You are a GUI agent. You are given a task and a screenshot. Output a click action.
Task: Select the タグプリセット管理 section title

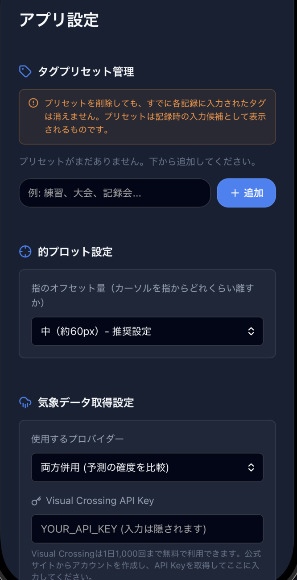[86, 72]
